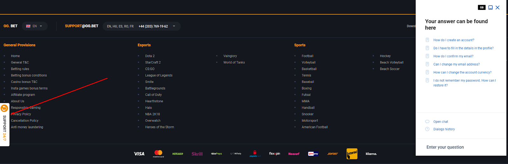
Task: Select Hearthstone under Esports
Action: 154,101
